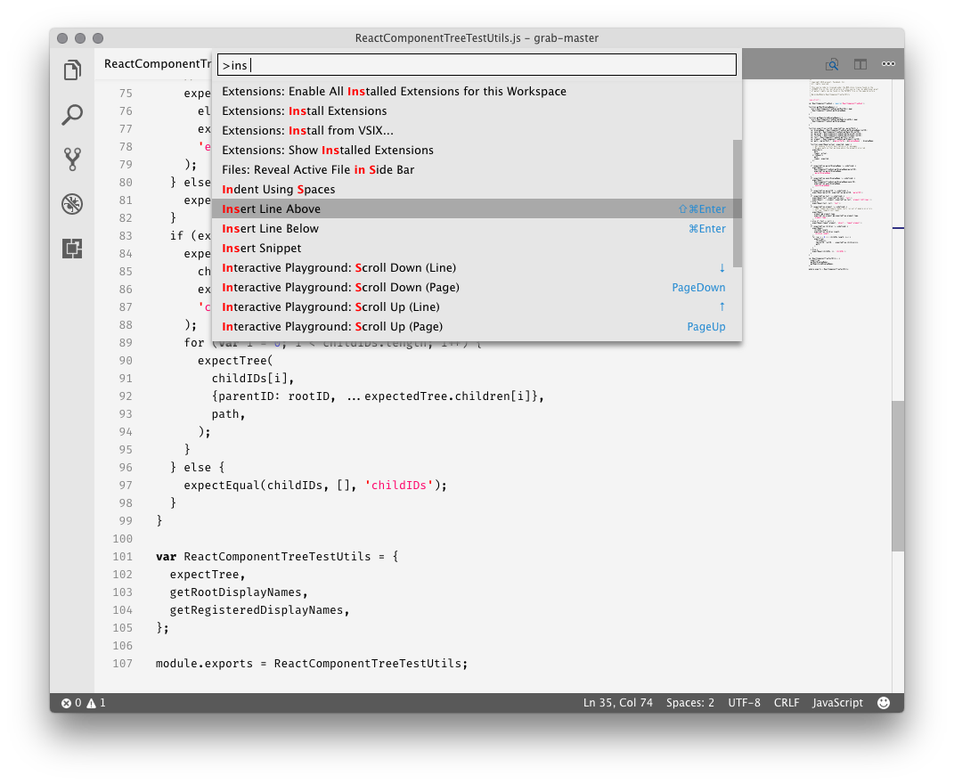Open the more actions ellipsis icon
This screenshot has height=784, width=954.
pyautogui.click(x=888, y=64)
